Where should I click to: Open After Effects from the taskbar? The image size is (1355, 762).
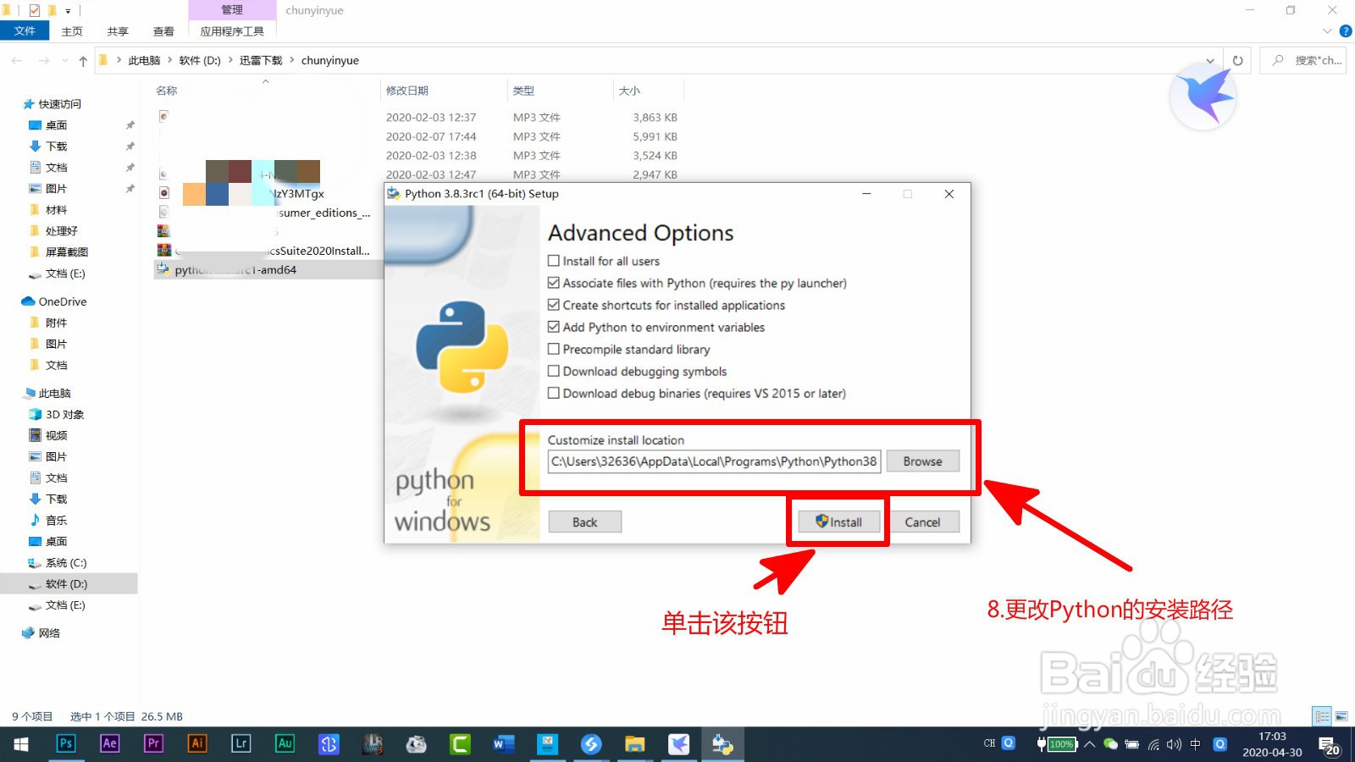(110, 744)
